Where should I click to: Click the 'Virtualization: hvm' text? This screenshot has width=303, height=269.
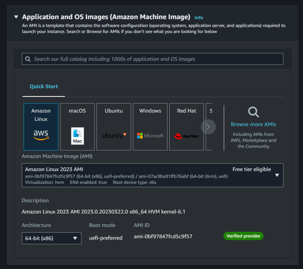point(44,182)
